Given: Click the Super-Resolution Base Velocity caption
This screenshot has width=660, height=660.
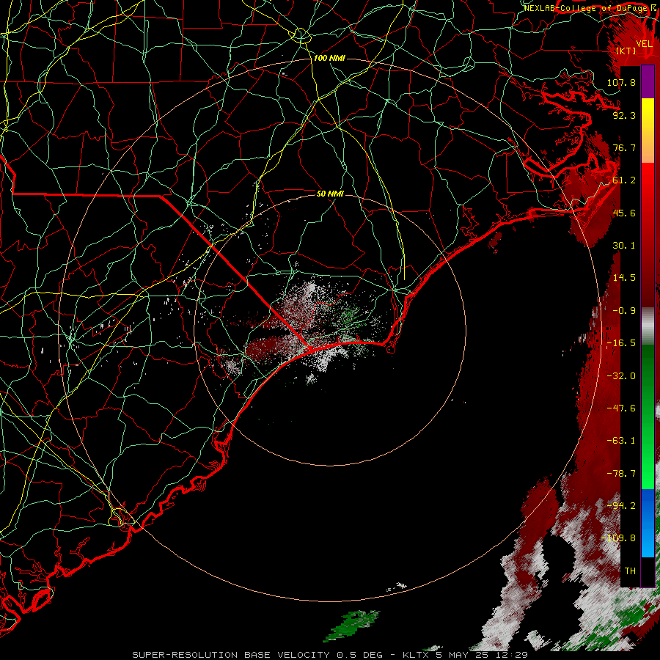Looking at the screenshot, I should pos(329,655).
